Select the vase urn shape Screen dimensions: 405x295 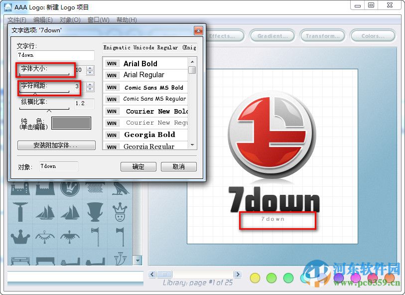[95, 212]
